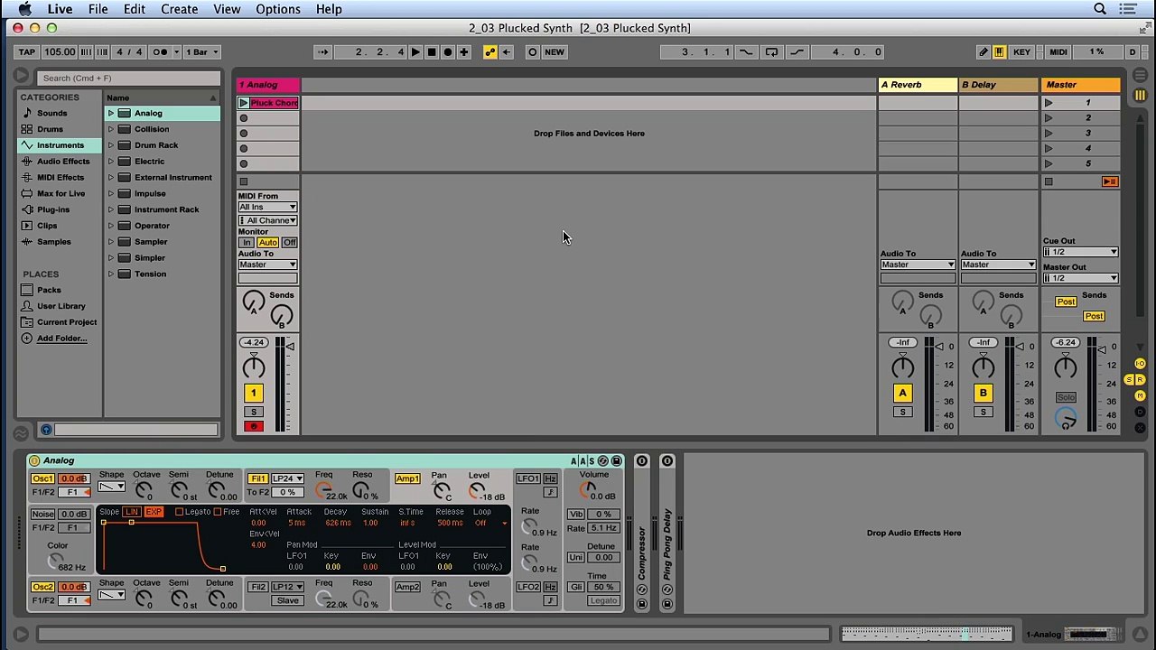Image resolution: width=1156 pixels, height=650 pixels.
Task: Open Master Out dropdown
Action: [1080, 278]
